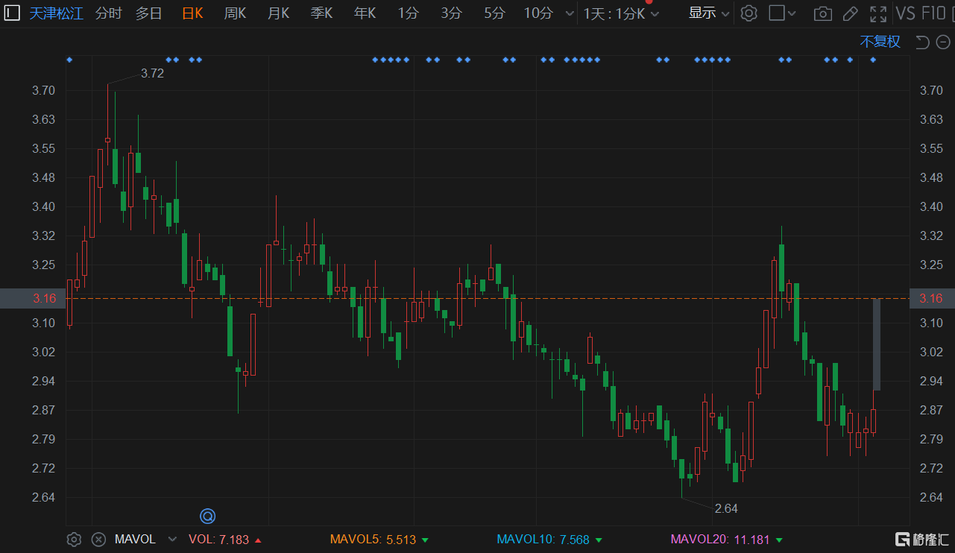Click the MAVOL10: 7.568 value
955x553 pixels.
pyautogui.click(x=549, y=539)
